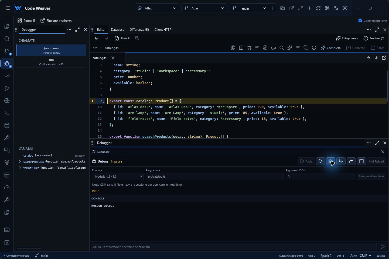
Task: Click the Continue (play) debugger button
Action: pyautogui.click(x=320, y=161)
